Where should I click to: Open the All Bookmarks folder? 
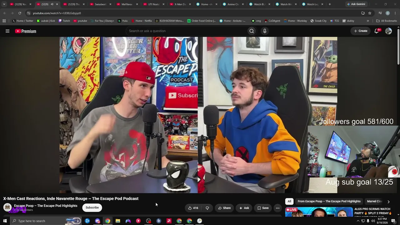click(387, 21)
